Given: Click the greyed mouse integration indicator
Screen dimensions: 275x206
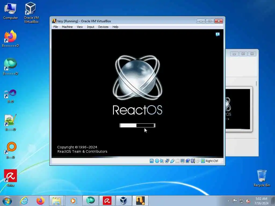Looking at the screenshot, I should coord(198,161).
